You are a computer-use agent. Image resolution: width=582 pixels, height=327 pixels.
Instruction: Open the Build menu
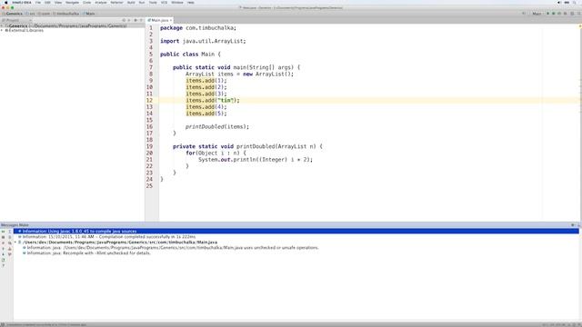(x=131, y=2)
